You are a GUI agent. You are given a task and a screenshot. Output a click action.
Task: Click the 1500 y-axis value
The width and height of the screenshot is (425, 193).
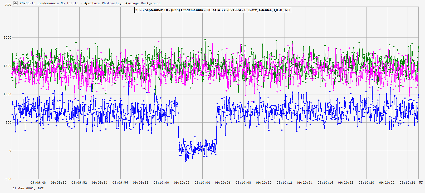(7, 66)
